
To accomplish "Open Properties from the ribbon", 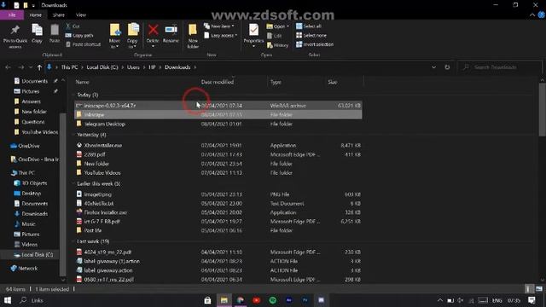I will point(253,35).
